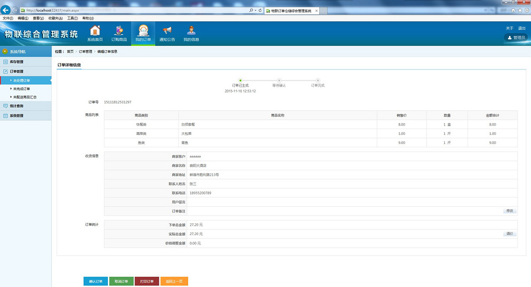Image resolution: width=531 pixels, height=287 pixels.
Task: Click the 订购商品 shopping icon
Action: point(119,33)
